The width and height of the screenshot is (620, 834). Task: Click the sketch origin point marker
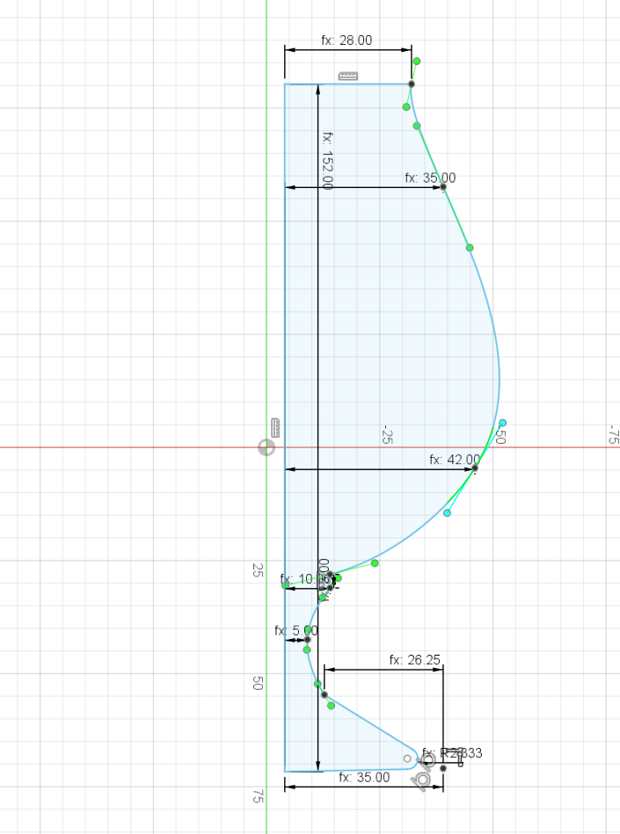(266, 447)
